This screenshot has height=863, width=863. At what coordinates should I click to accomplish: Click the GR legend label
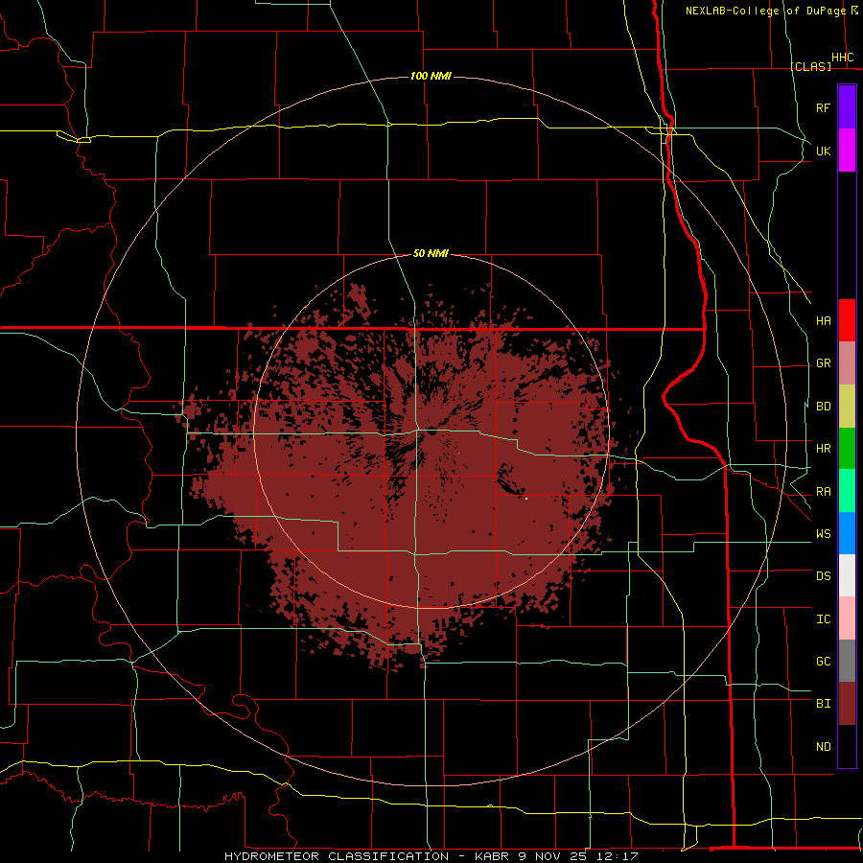(824, 363)
